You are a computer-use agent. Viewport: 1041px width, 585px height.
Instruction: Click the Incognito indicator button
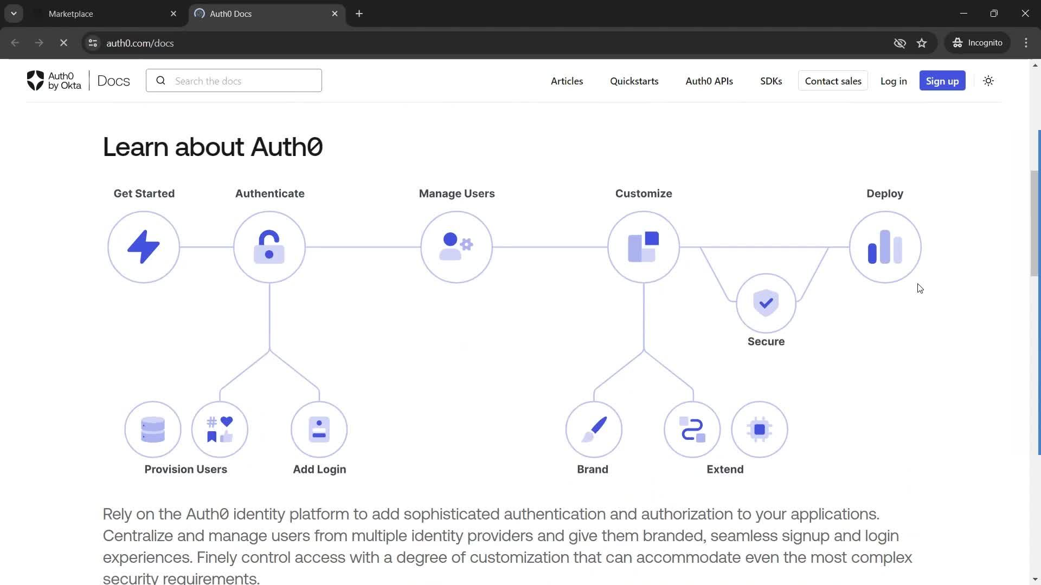point(978,43)
